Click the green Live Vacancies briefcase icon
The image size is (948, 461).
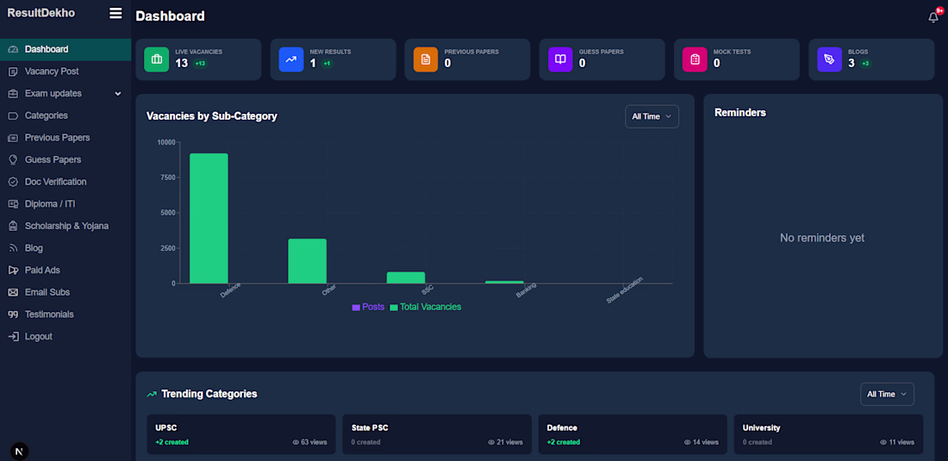click(157, 59)
